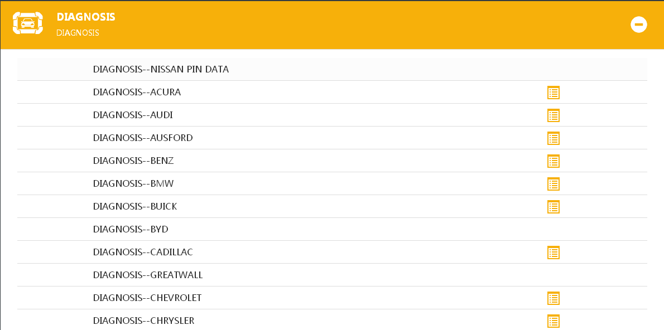Click the list icon for DIAGNOSIS--CHEVROLET
This screenshot has height=330, width=664.
point(553,298)
